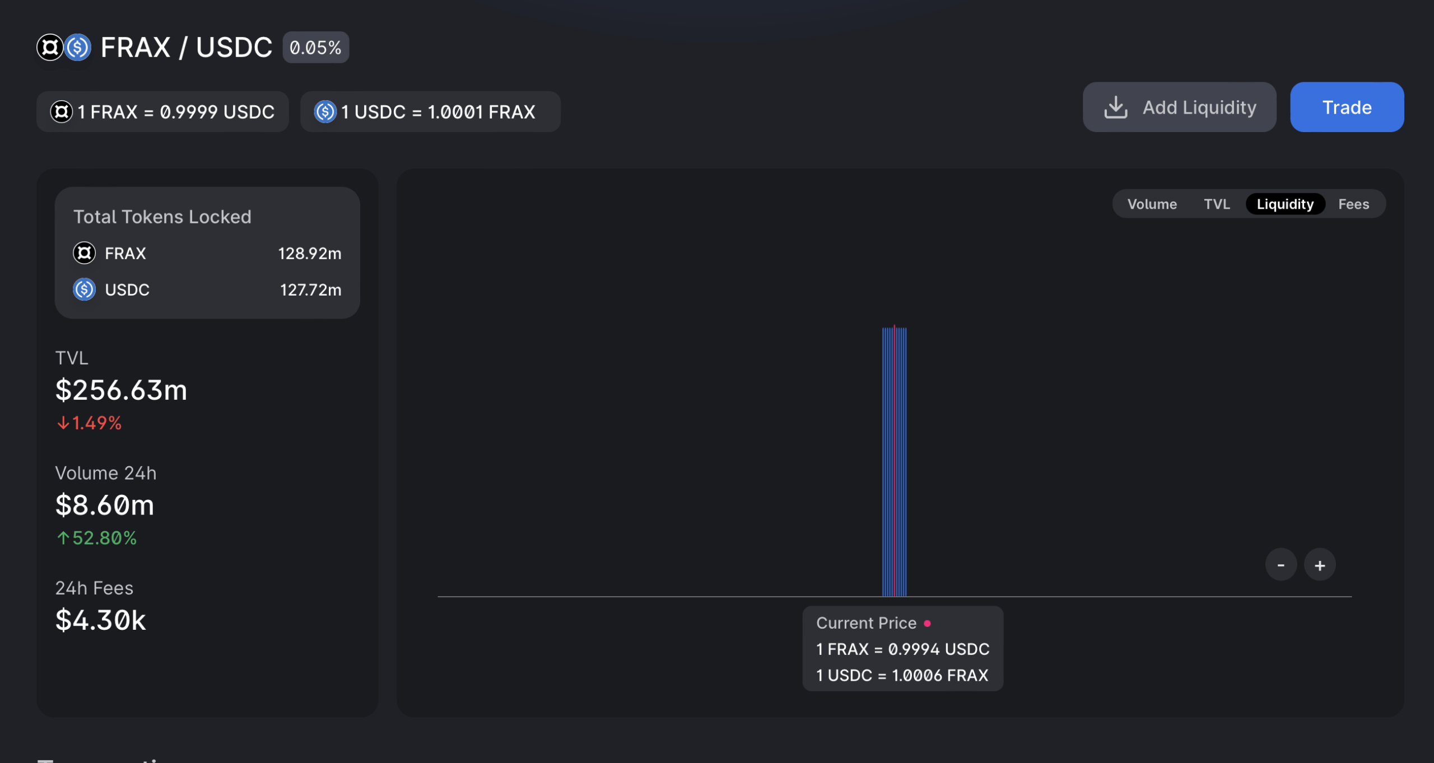
Task: Click the '128.92m' FRAX locked amount
Action: coord(310,254)
